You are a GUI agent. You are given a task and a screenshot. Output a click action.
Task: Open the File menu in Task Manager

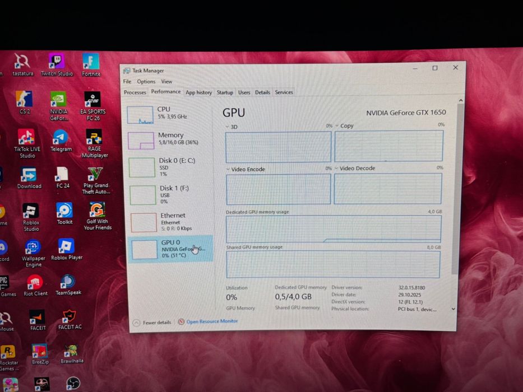tap(127, 82)
